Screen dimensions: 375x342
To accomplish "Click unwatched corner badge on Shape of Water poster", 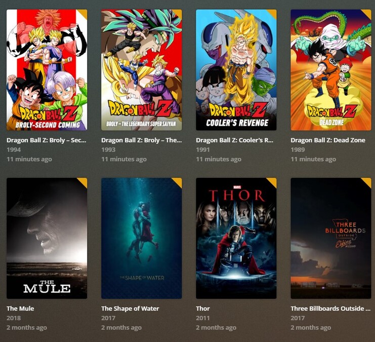I will tap(178, 181).
